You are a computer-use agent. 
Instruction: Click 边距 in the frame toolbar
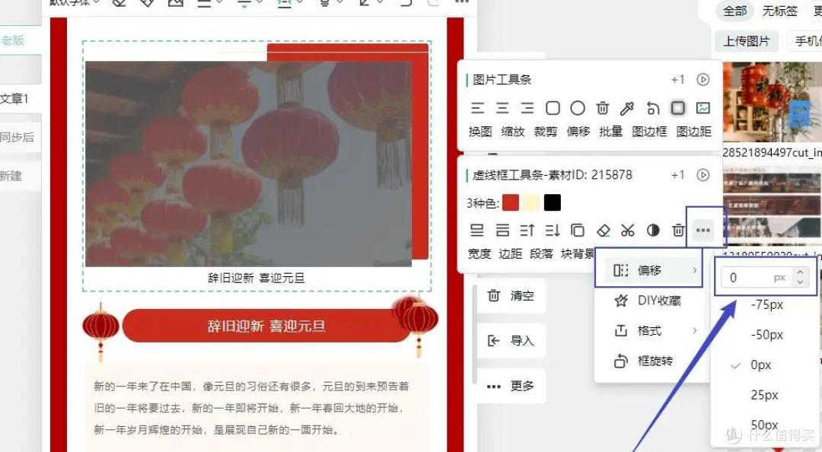pyautogui.click(x=510, y=254)
